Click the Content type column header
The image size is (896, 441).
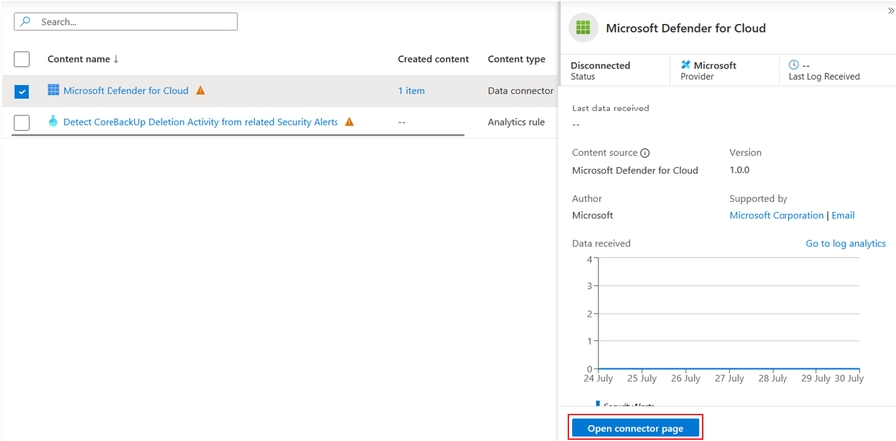[x=516, y=59]
